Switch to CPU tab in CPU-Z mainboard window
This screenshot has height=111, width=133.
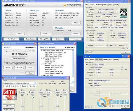coord(87,60)
